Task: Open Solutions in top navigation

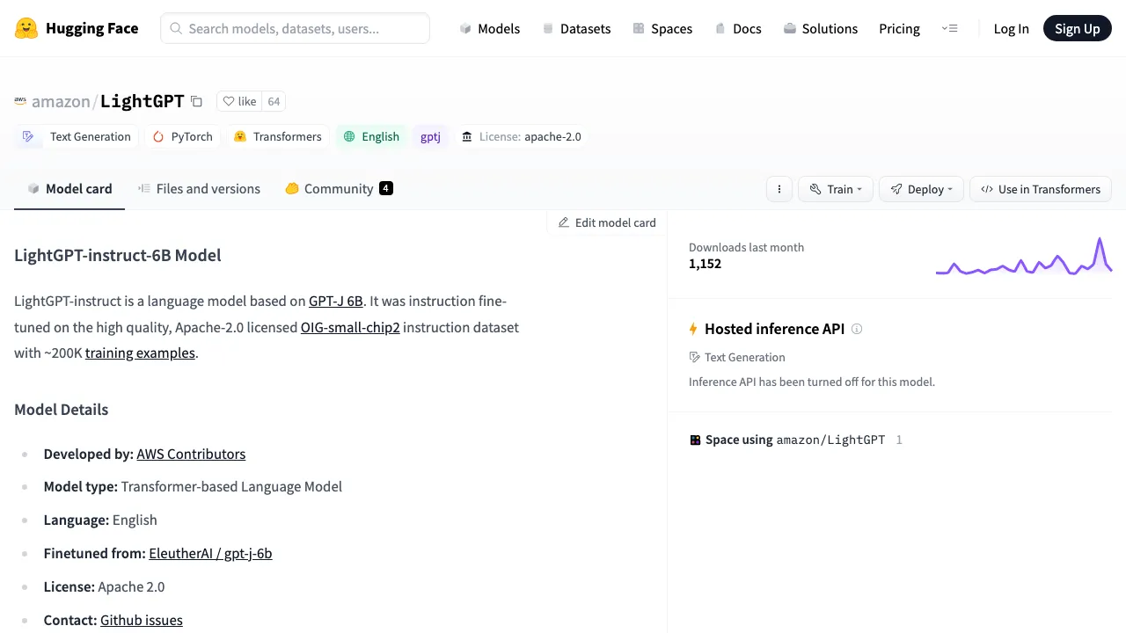Action: (x=820, y=28)
